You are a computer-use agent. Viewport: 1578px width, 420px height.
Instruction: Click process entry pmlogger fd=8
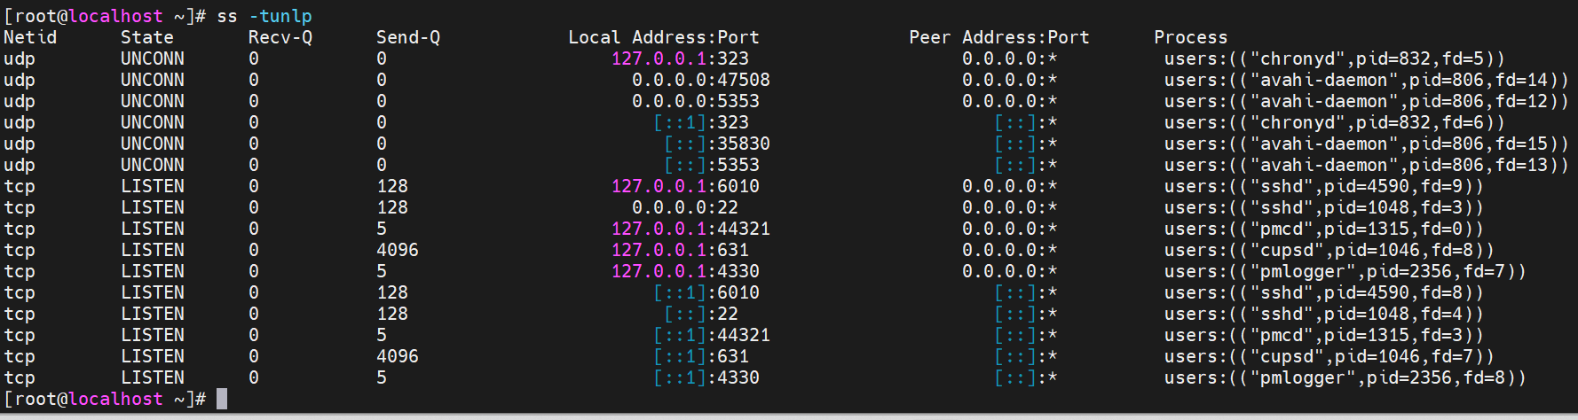tap(1345, 377)
